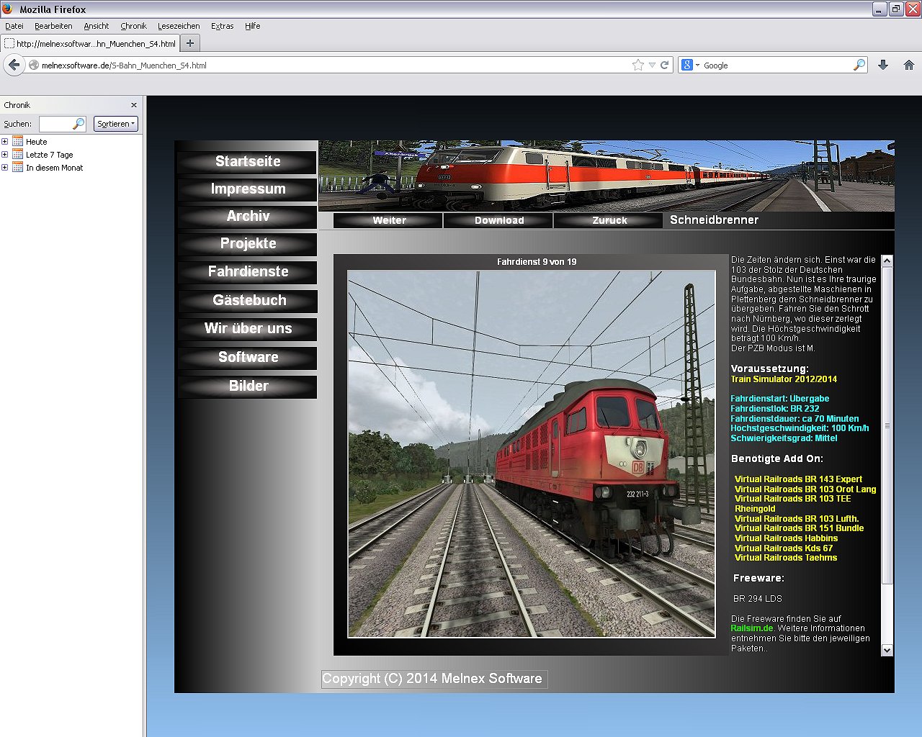The height and width of the screenshot is (737, 922).
Task: Click the browser back arrow button
Action: pyautogui.click(x=14, y=65)
